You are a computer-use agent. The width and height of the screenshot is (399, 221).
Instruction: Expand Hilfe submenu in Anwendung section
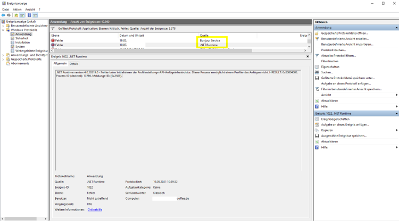tap(396, 107)
